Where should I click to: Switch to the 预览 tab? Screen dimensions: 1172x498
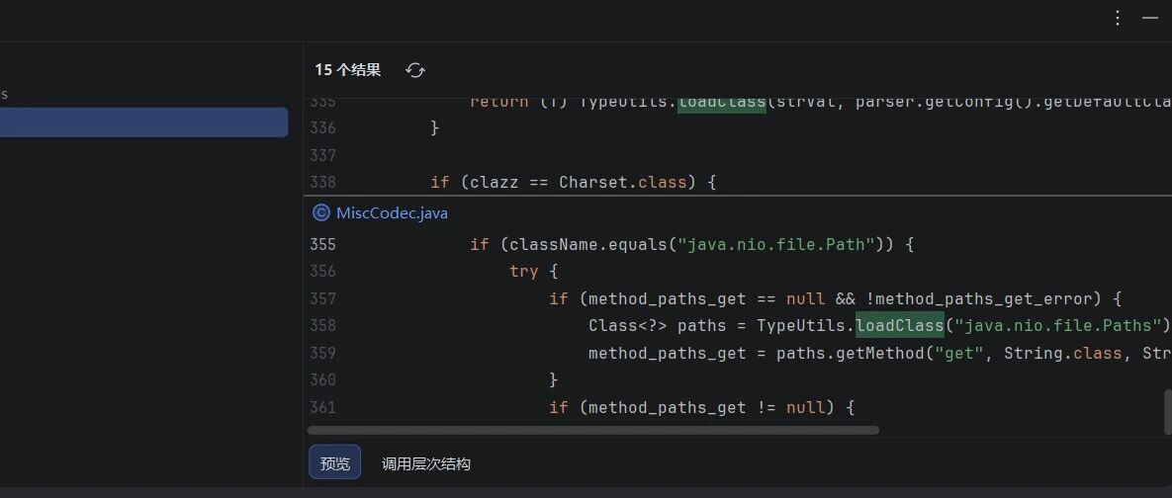[335, 462]
